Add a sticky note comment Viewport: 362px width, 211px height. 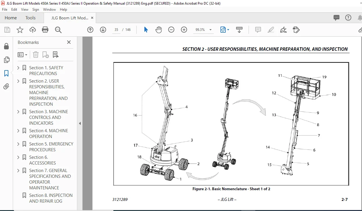point(258,30)
